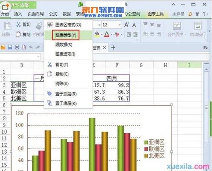Viewport: 212px width, 171px height.
Task: Click the increase font size icon
Action: 126,25
